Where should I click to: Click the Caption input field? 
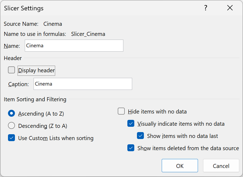point(83,84)
